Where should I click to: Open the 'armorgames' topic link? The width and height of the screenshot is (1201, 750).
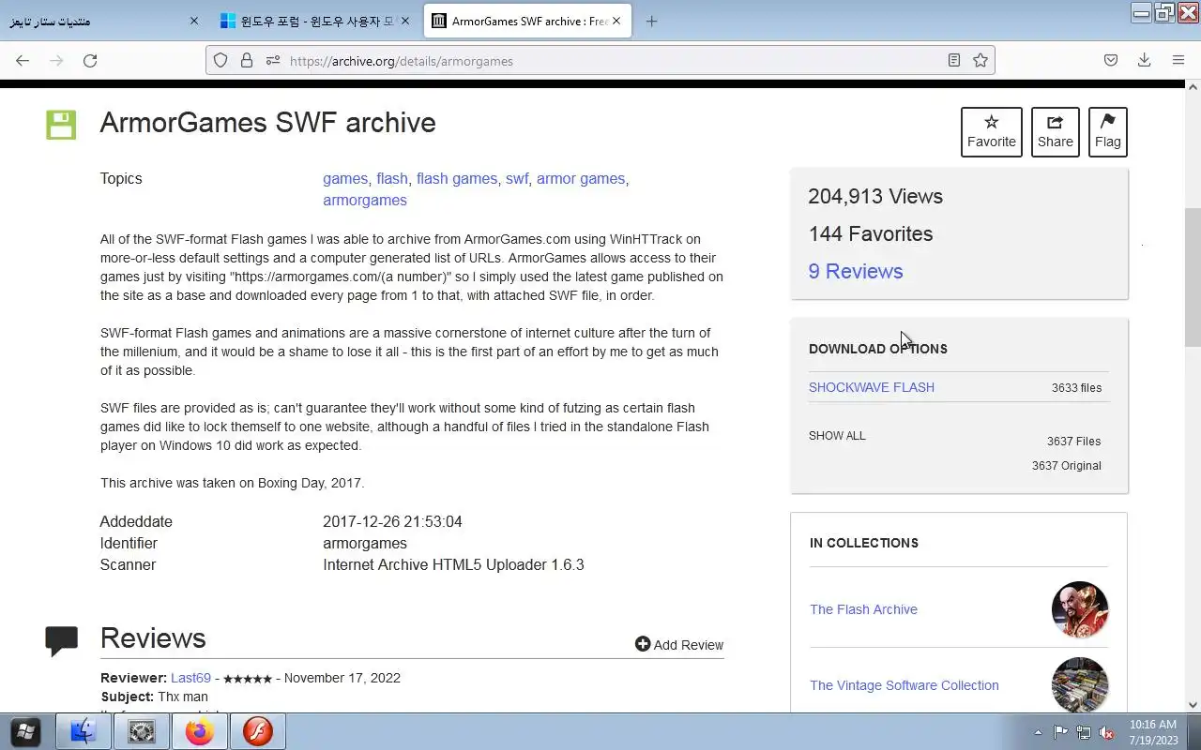pyautogui.click(x=365, y=200)
